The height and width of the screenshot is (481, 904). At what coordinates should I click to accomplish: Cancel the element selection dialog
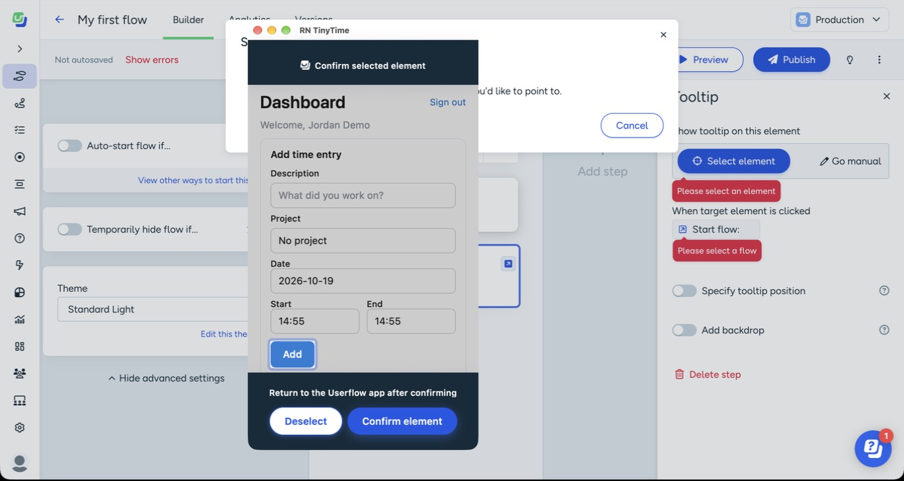tap(632, 125)
